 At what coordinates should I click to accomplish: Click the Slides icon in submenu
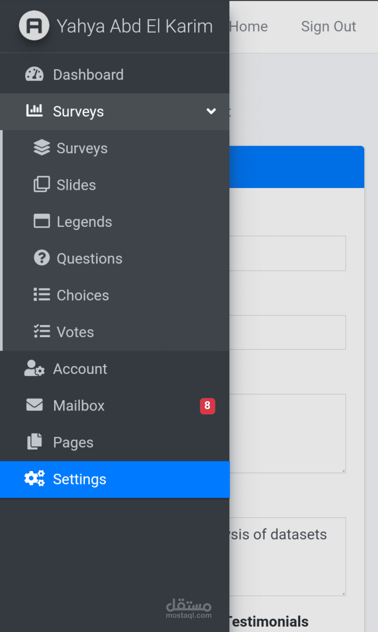[42, 184]
